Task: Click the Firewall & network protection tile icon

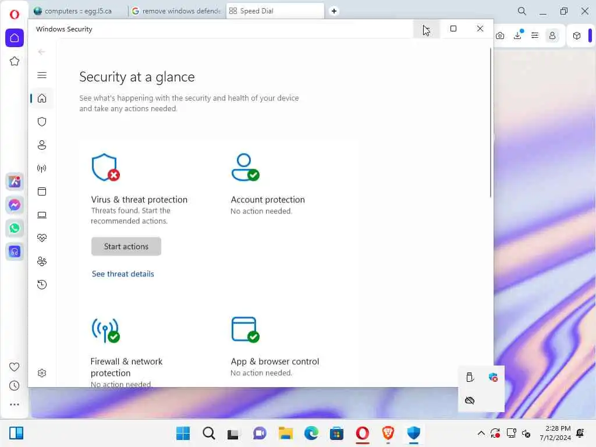Action: 105,330
